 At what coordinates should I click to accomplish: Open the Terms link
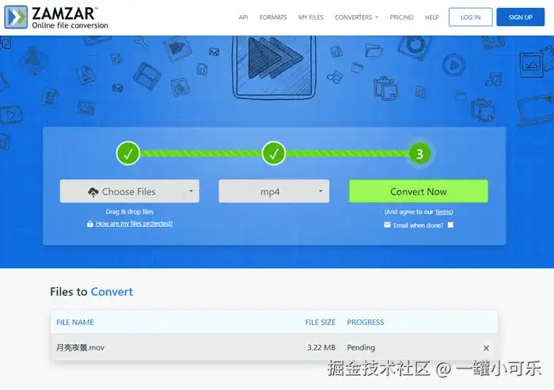click(x=443, y=212)
